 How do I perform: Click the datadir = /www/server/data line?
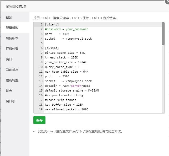(x=68, y=86)
